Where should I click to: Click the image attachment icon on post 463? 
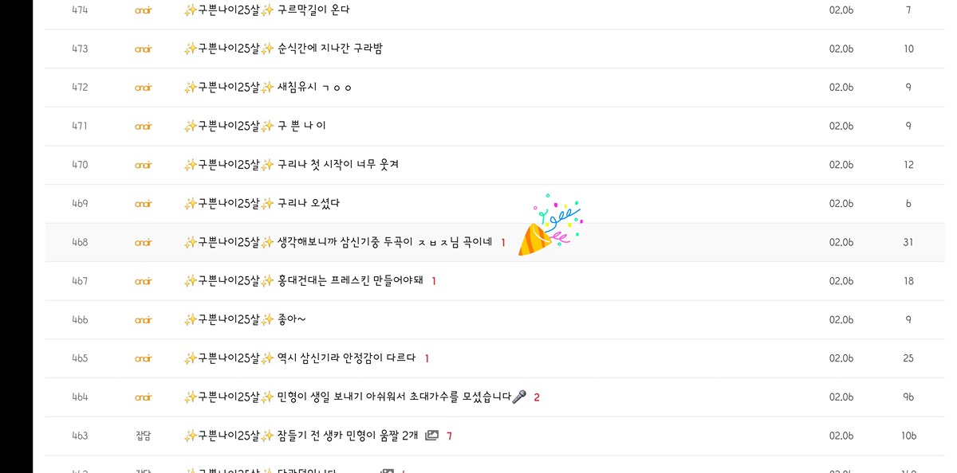pyautogui.click(x=431, y=436)
